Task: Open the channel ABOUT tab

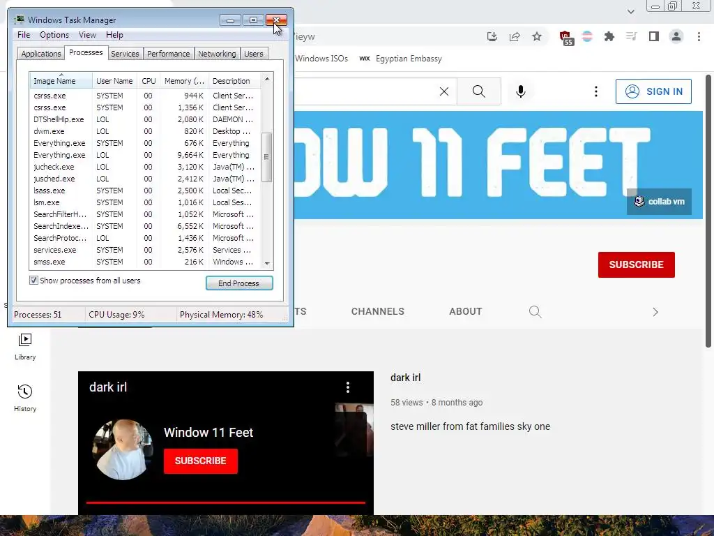Action: pyautogui.click(x=465, y=312)
